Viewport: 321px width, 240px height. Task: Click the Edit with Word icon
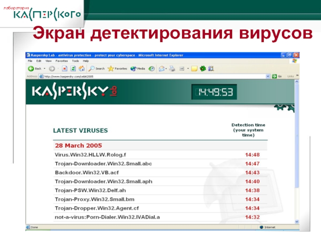(x=182, y=69)
